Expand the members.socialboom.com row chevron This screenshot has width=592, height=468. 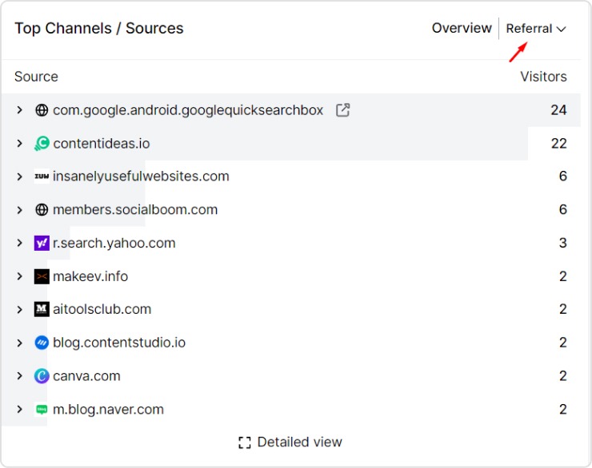click(20, 210)
